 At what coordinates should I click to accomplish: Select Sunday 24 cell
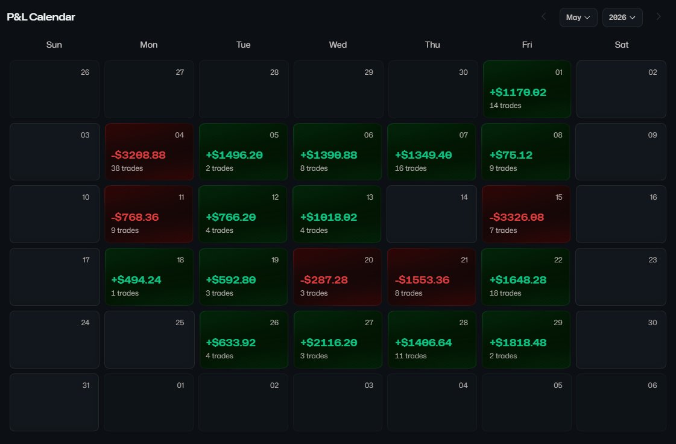click(55, 340)
